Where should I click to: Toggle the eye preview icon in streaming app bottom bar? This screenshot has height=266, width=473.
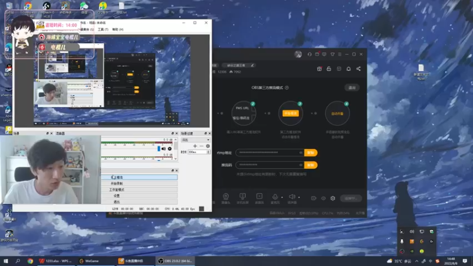pyautogui.click(x=323, y=198)
